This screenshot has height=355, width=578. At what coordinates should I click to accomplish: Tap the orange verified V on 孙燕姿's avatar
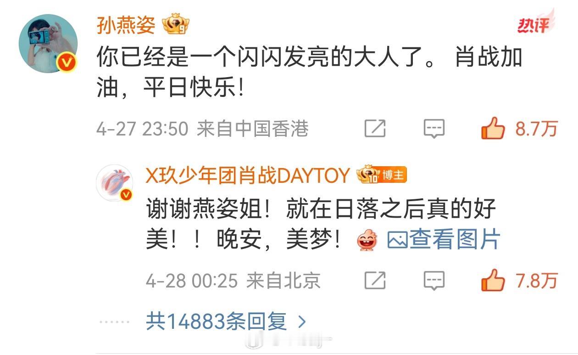coord(67,63)
